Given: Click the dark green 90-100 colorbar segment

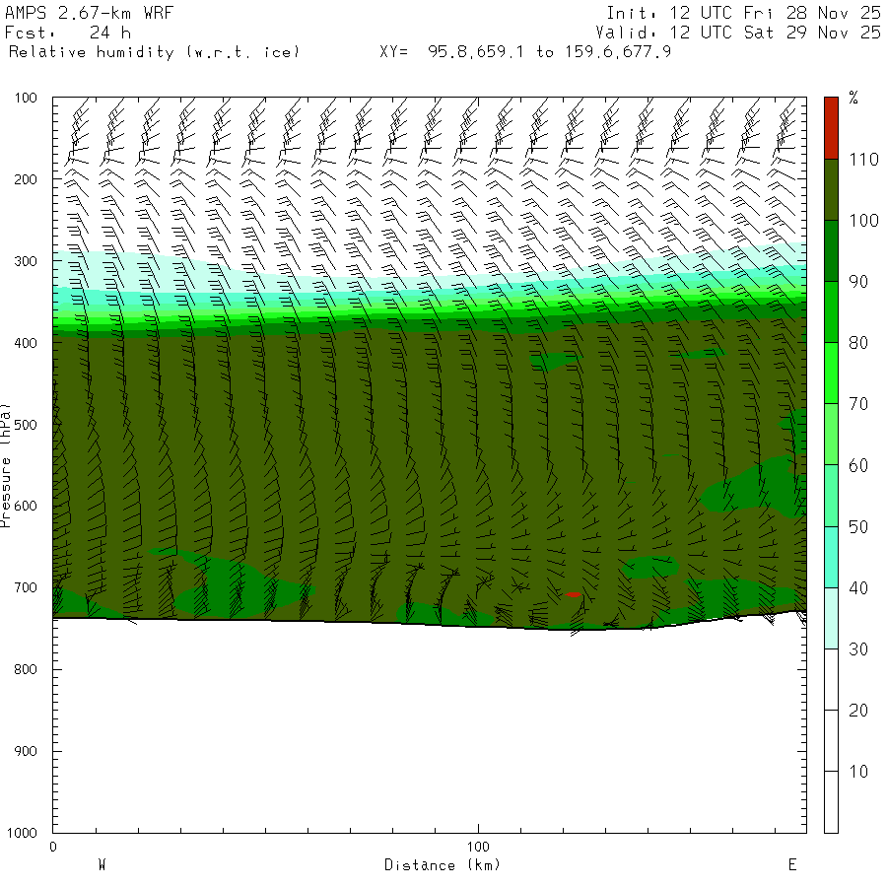Looking at the screenshot, I should pos(831,250).
